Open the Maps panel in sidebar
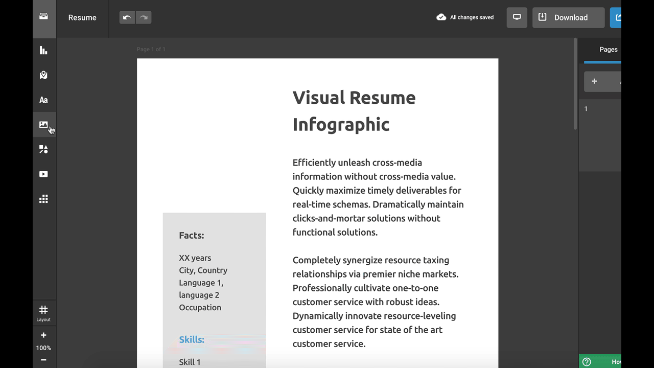The image size is (654, 368). click(x=43, y=75)
